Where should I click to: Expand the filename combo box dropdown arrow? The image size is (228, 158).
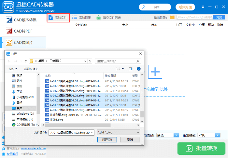point(92,132)
